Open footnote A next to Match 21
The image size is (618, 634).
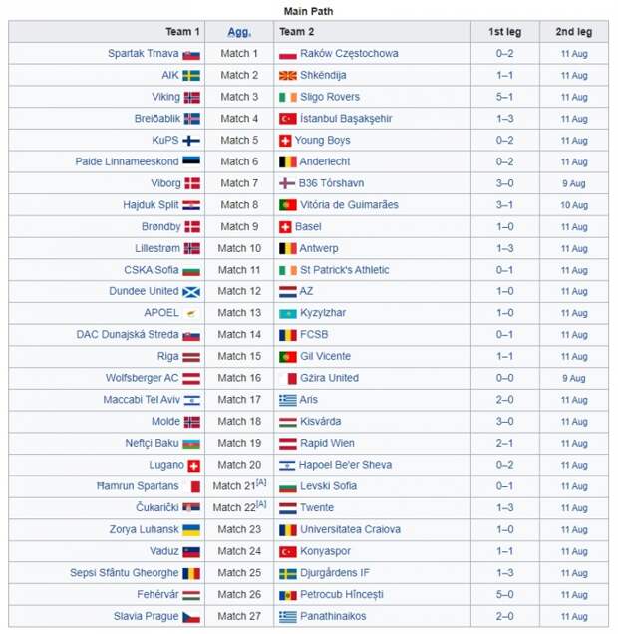[x=261, y=482]
